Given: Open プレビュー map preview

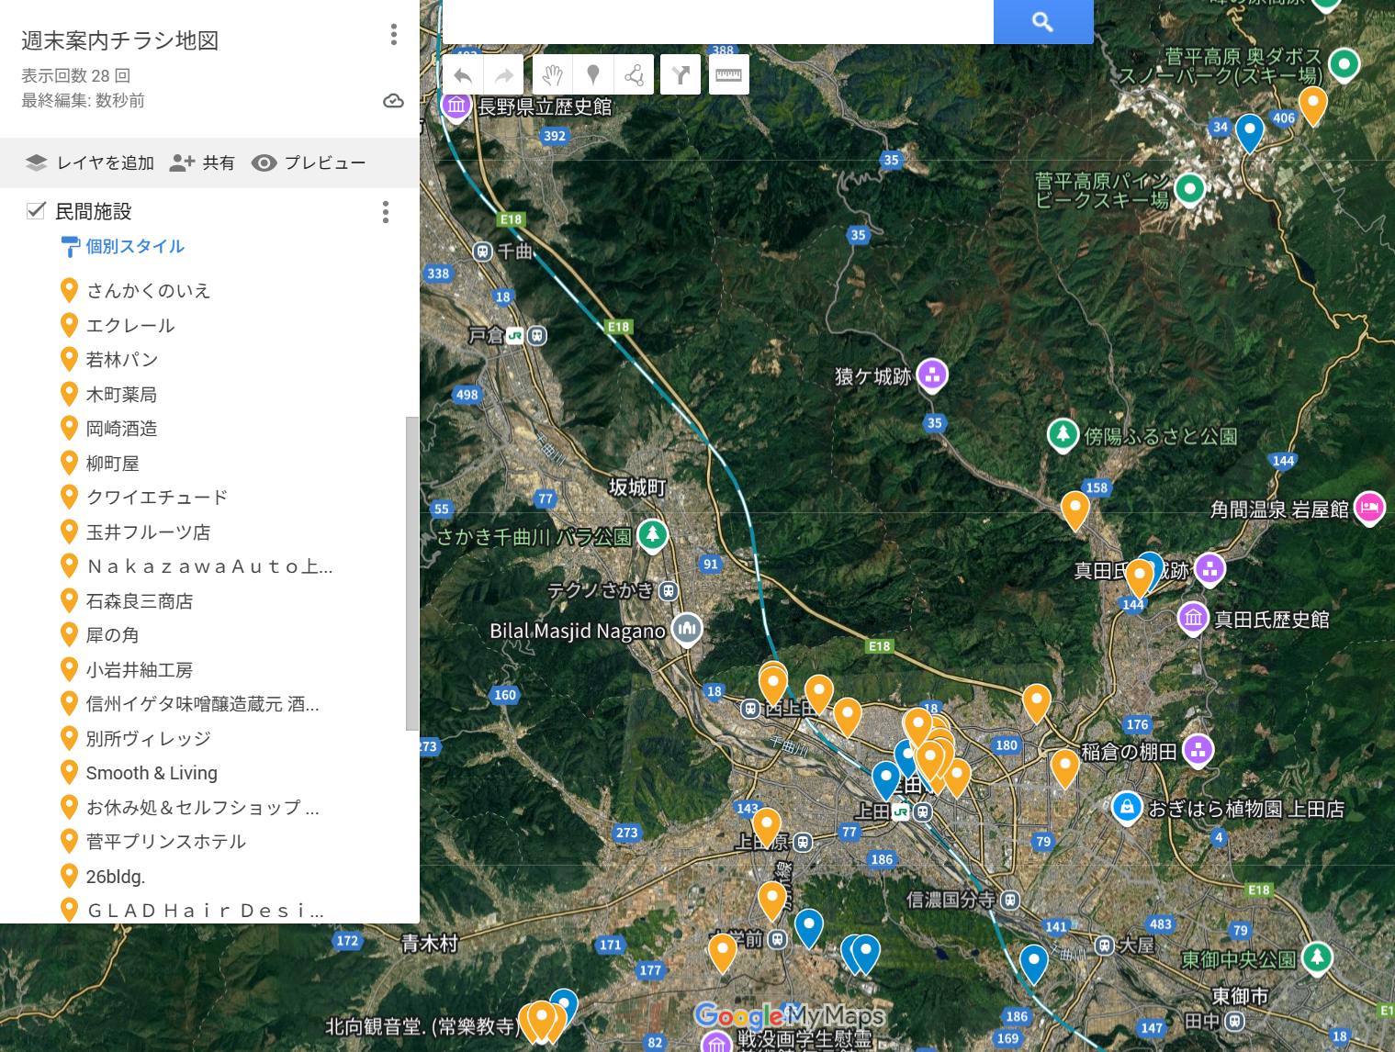Looking at the screenshot, I should coord(309,163).
